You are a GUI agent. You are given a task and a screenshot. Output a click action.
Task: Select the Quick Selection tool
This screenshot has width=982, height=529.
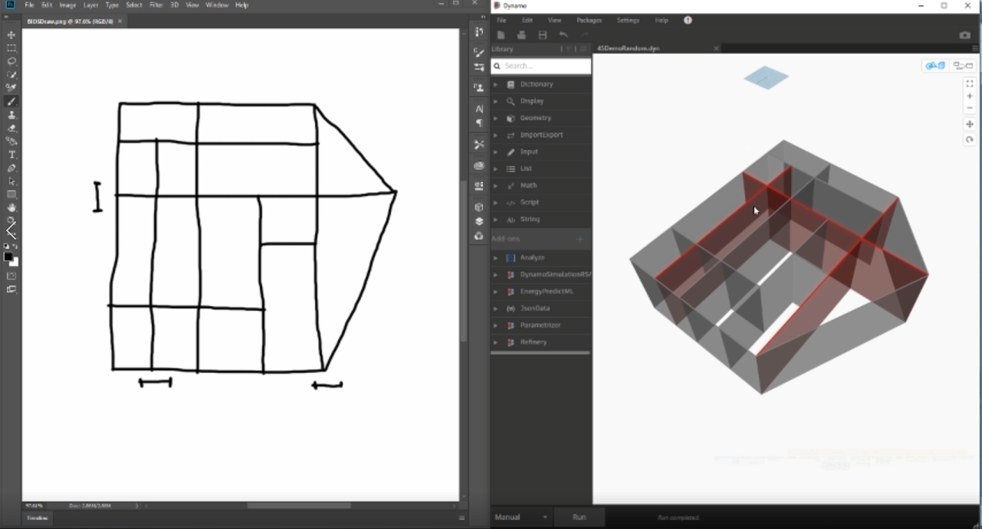coord(11,75)
